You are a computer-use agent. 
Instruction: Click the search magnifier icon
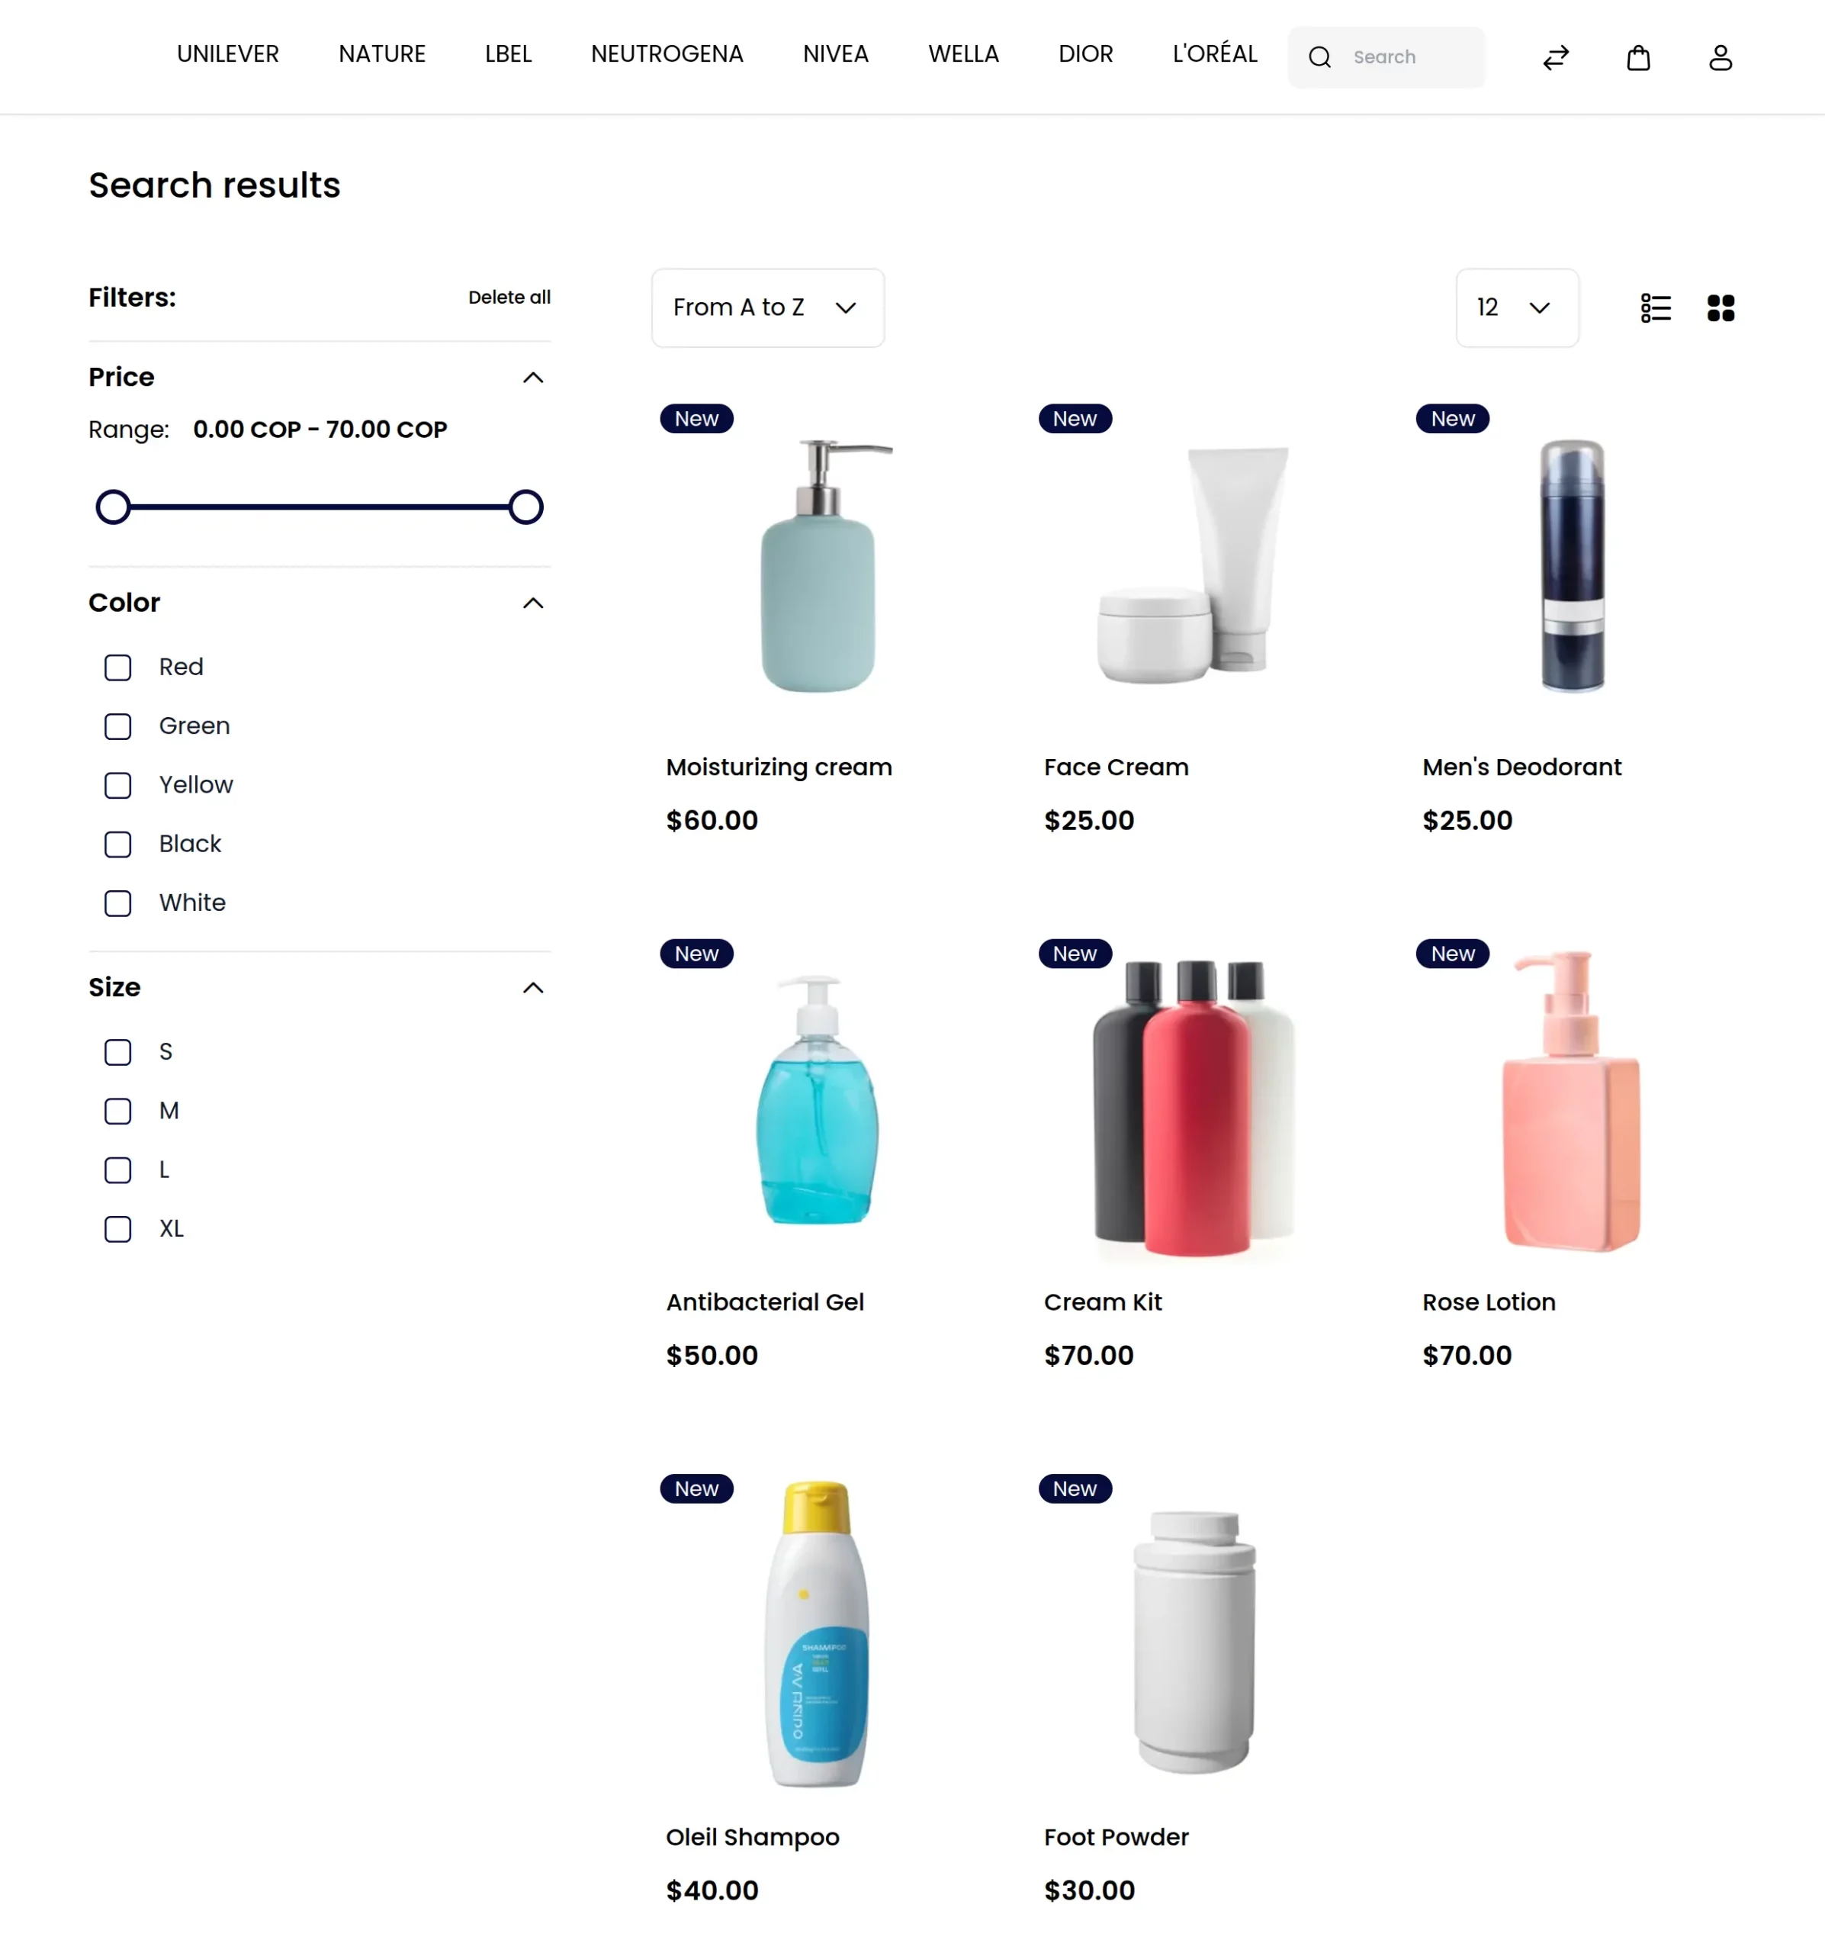[1319, 58]
